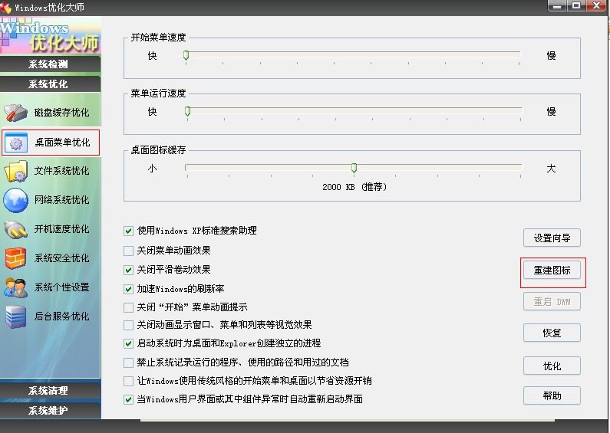Viewport: 610px width, 433px height.
Task: Enable 关闭动画显示窗口、菜单和列表等视觉效果 checkbox
Action: (x=128, y=325)
